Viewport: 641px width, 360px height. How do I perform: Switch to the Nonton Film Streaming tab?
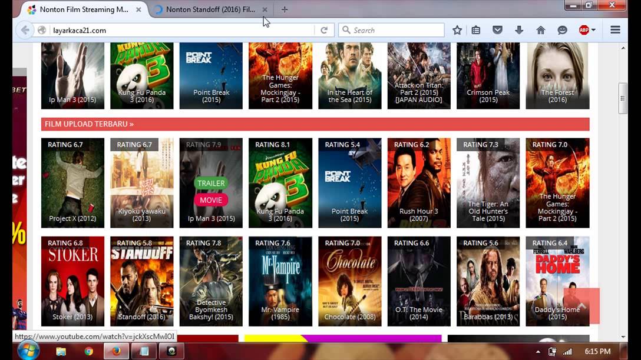point(84,9)
